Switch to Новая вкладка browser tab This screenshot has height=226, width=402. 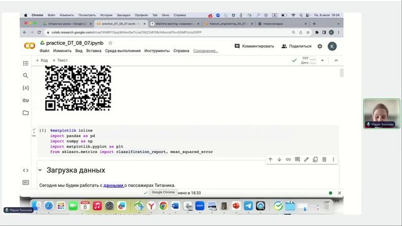282,24
